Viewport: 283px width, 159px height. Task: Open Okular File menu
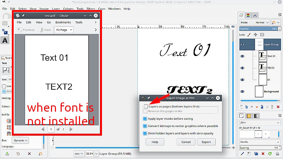point(19,22)
